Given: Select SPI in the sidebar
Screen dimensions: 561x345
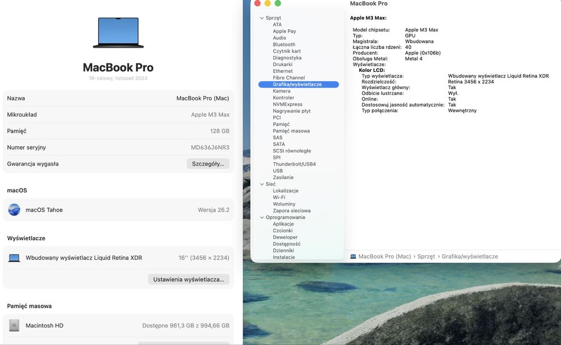Looking at the screenshot, I should tap(277, 158).
